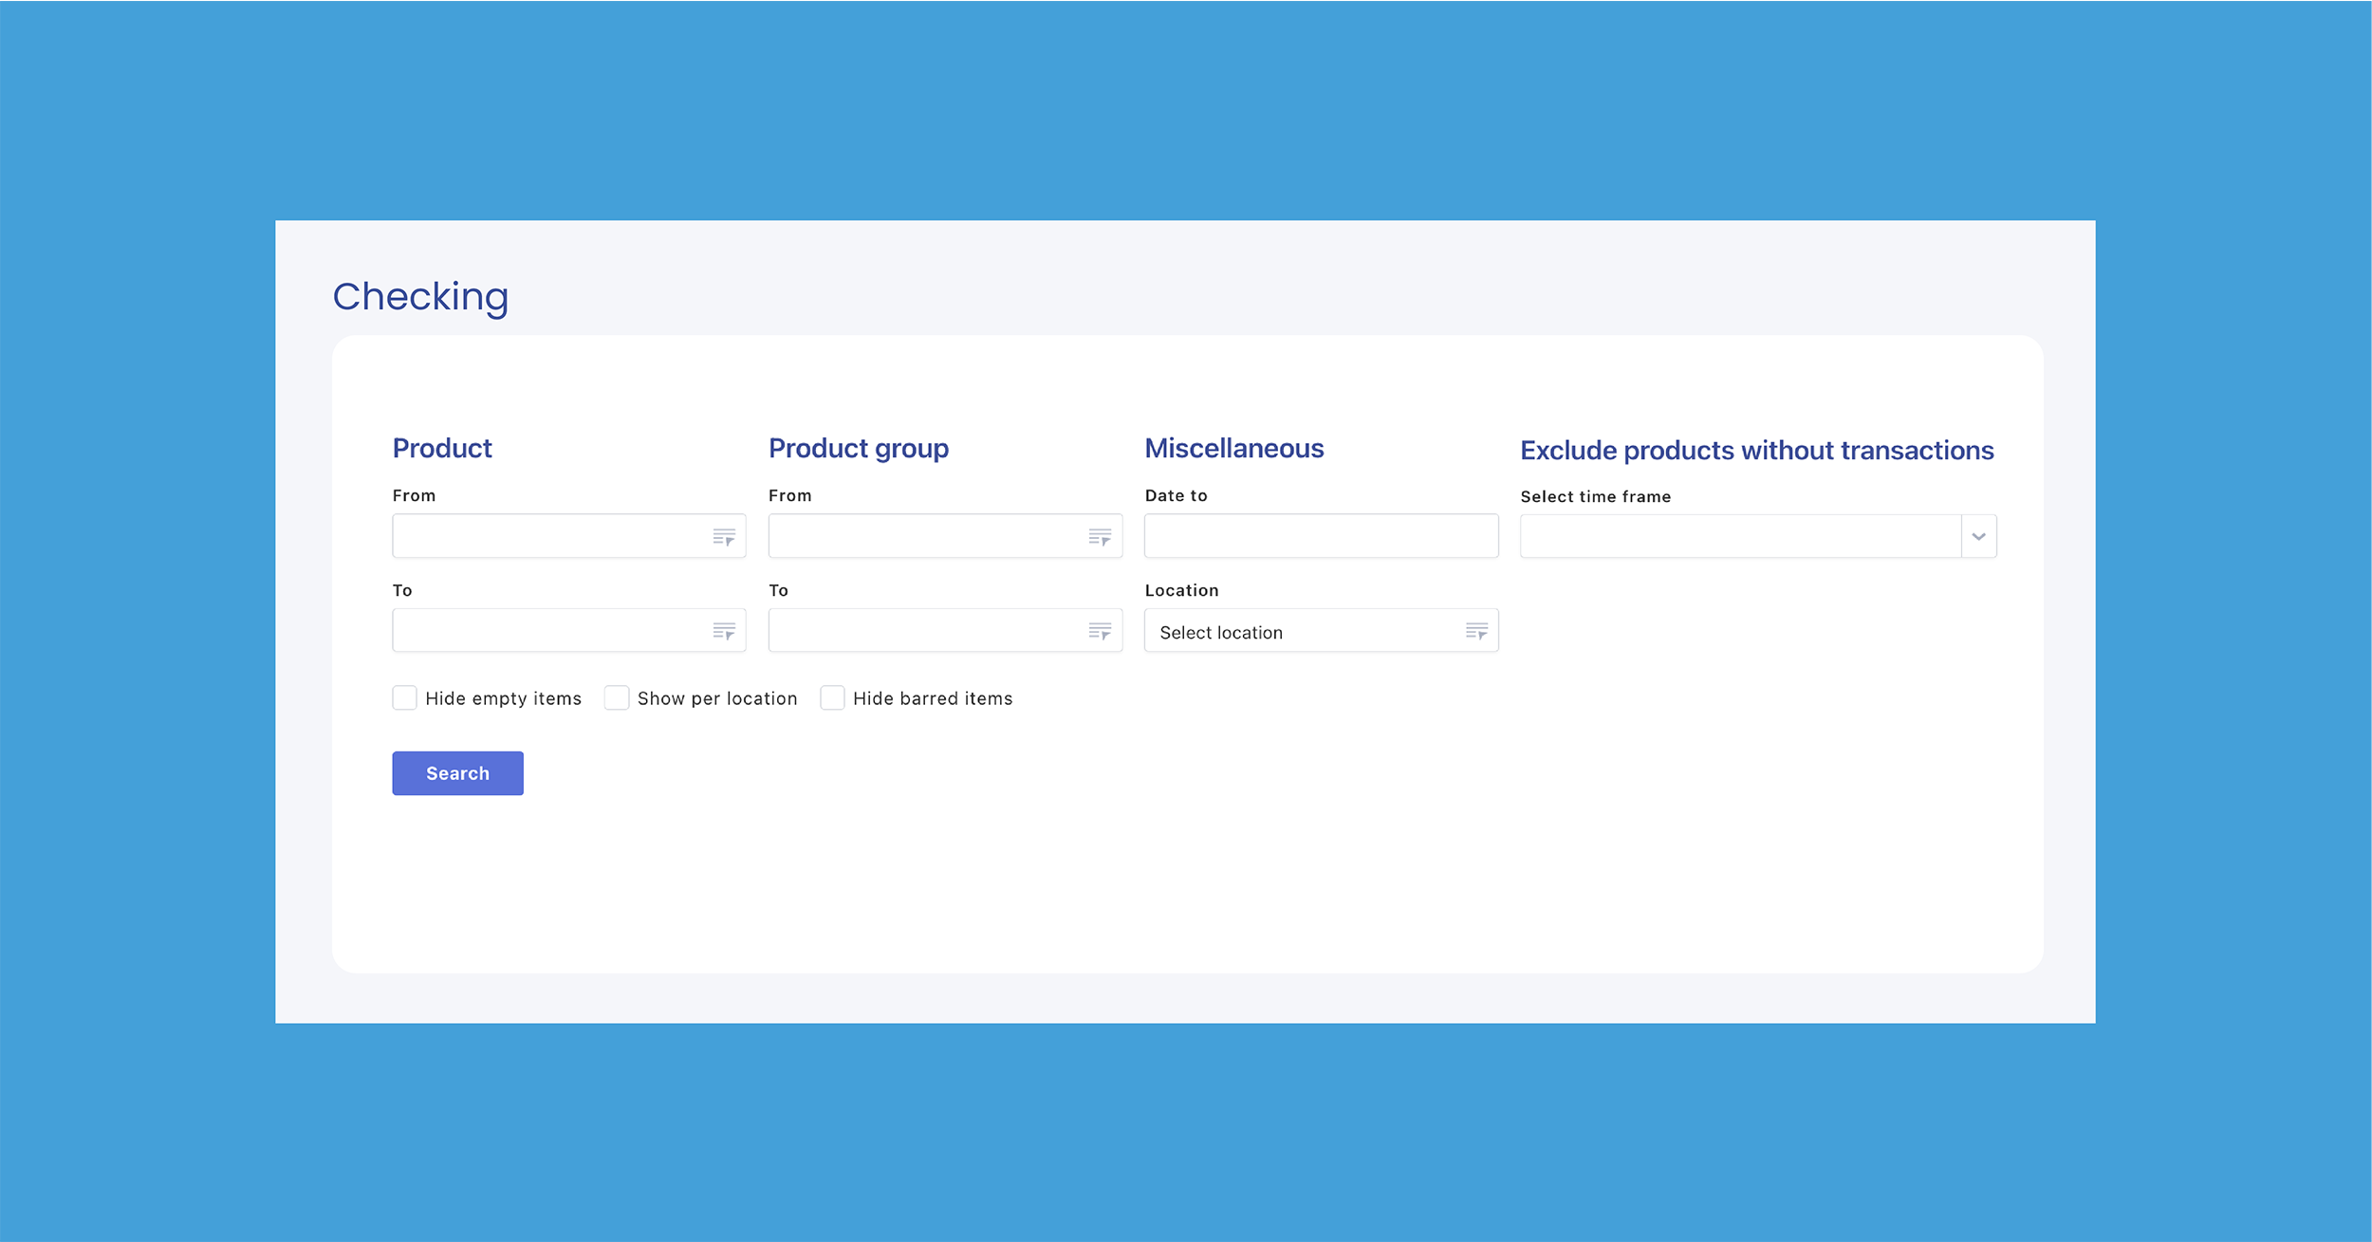Image resolution: width=2372 pixels, height=1242 pixels.
Task: Enable Show per location checkbox
Action: click(617, 698)
